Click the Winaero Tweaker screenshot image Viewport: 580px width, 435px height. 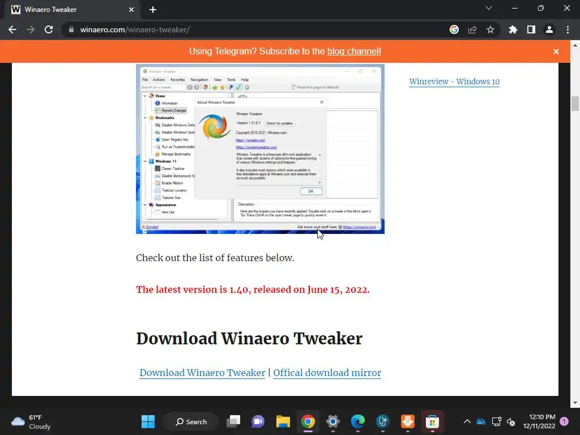(x=260, y=149)
